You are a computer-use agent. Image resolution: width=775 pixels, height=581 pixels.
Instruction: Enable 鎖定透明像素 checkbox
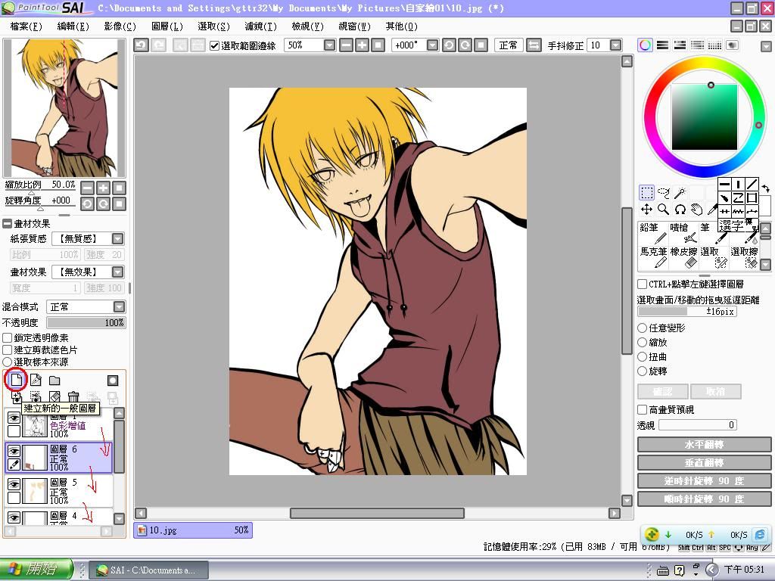(8, 338)
